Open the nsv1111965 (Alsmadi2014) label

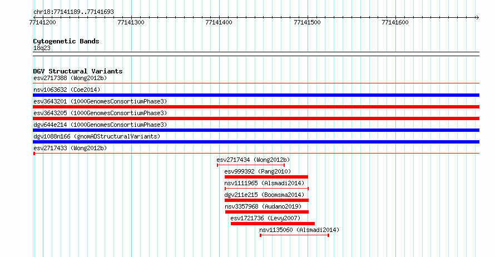click(x=264, y=183)
